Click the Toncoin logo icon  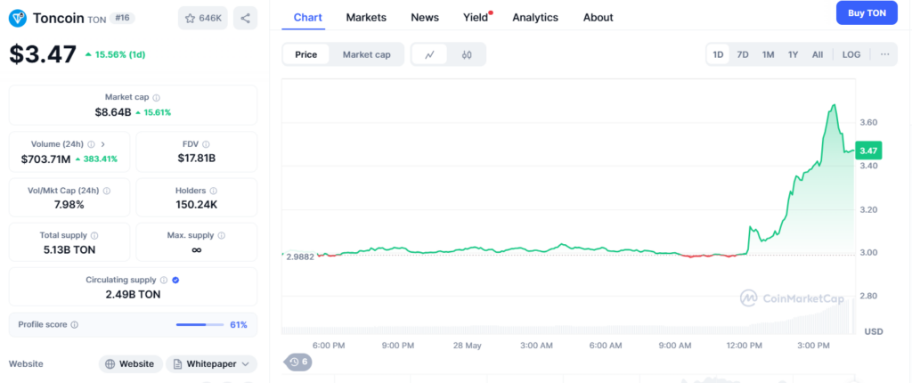(18, 18)
